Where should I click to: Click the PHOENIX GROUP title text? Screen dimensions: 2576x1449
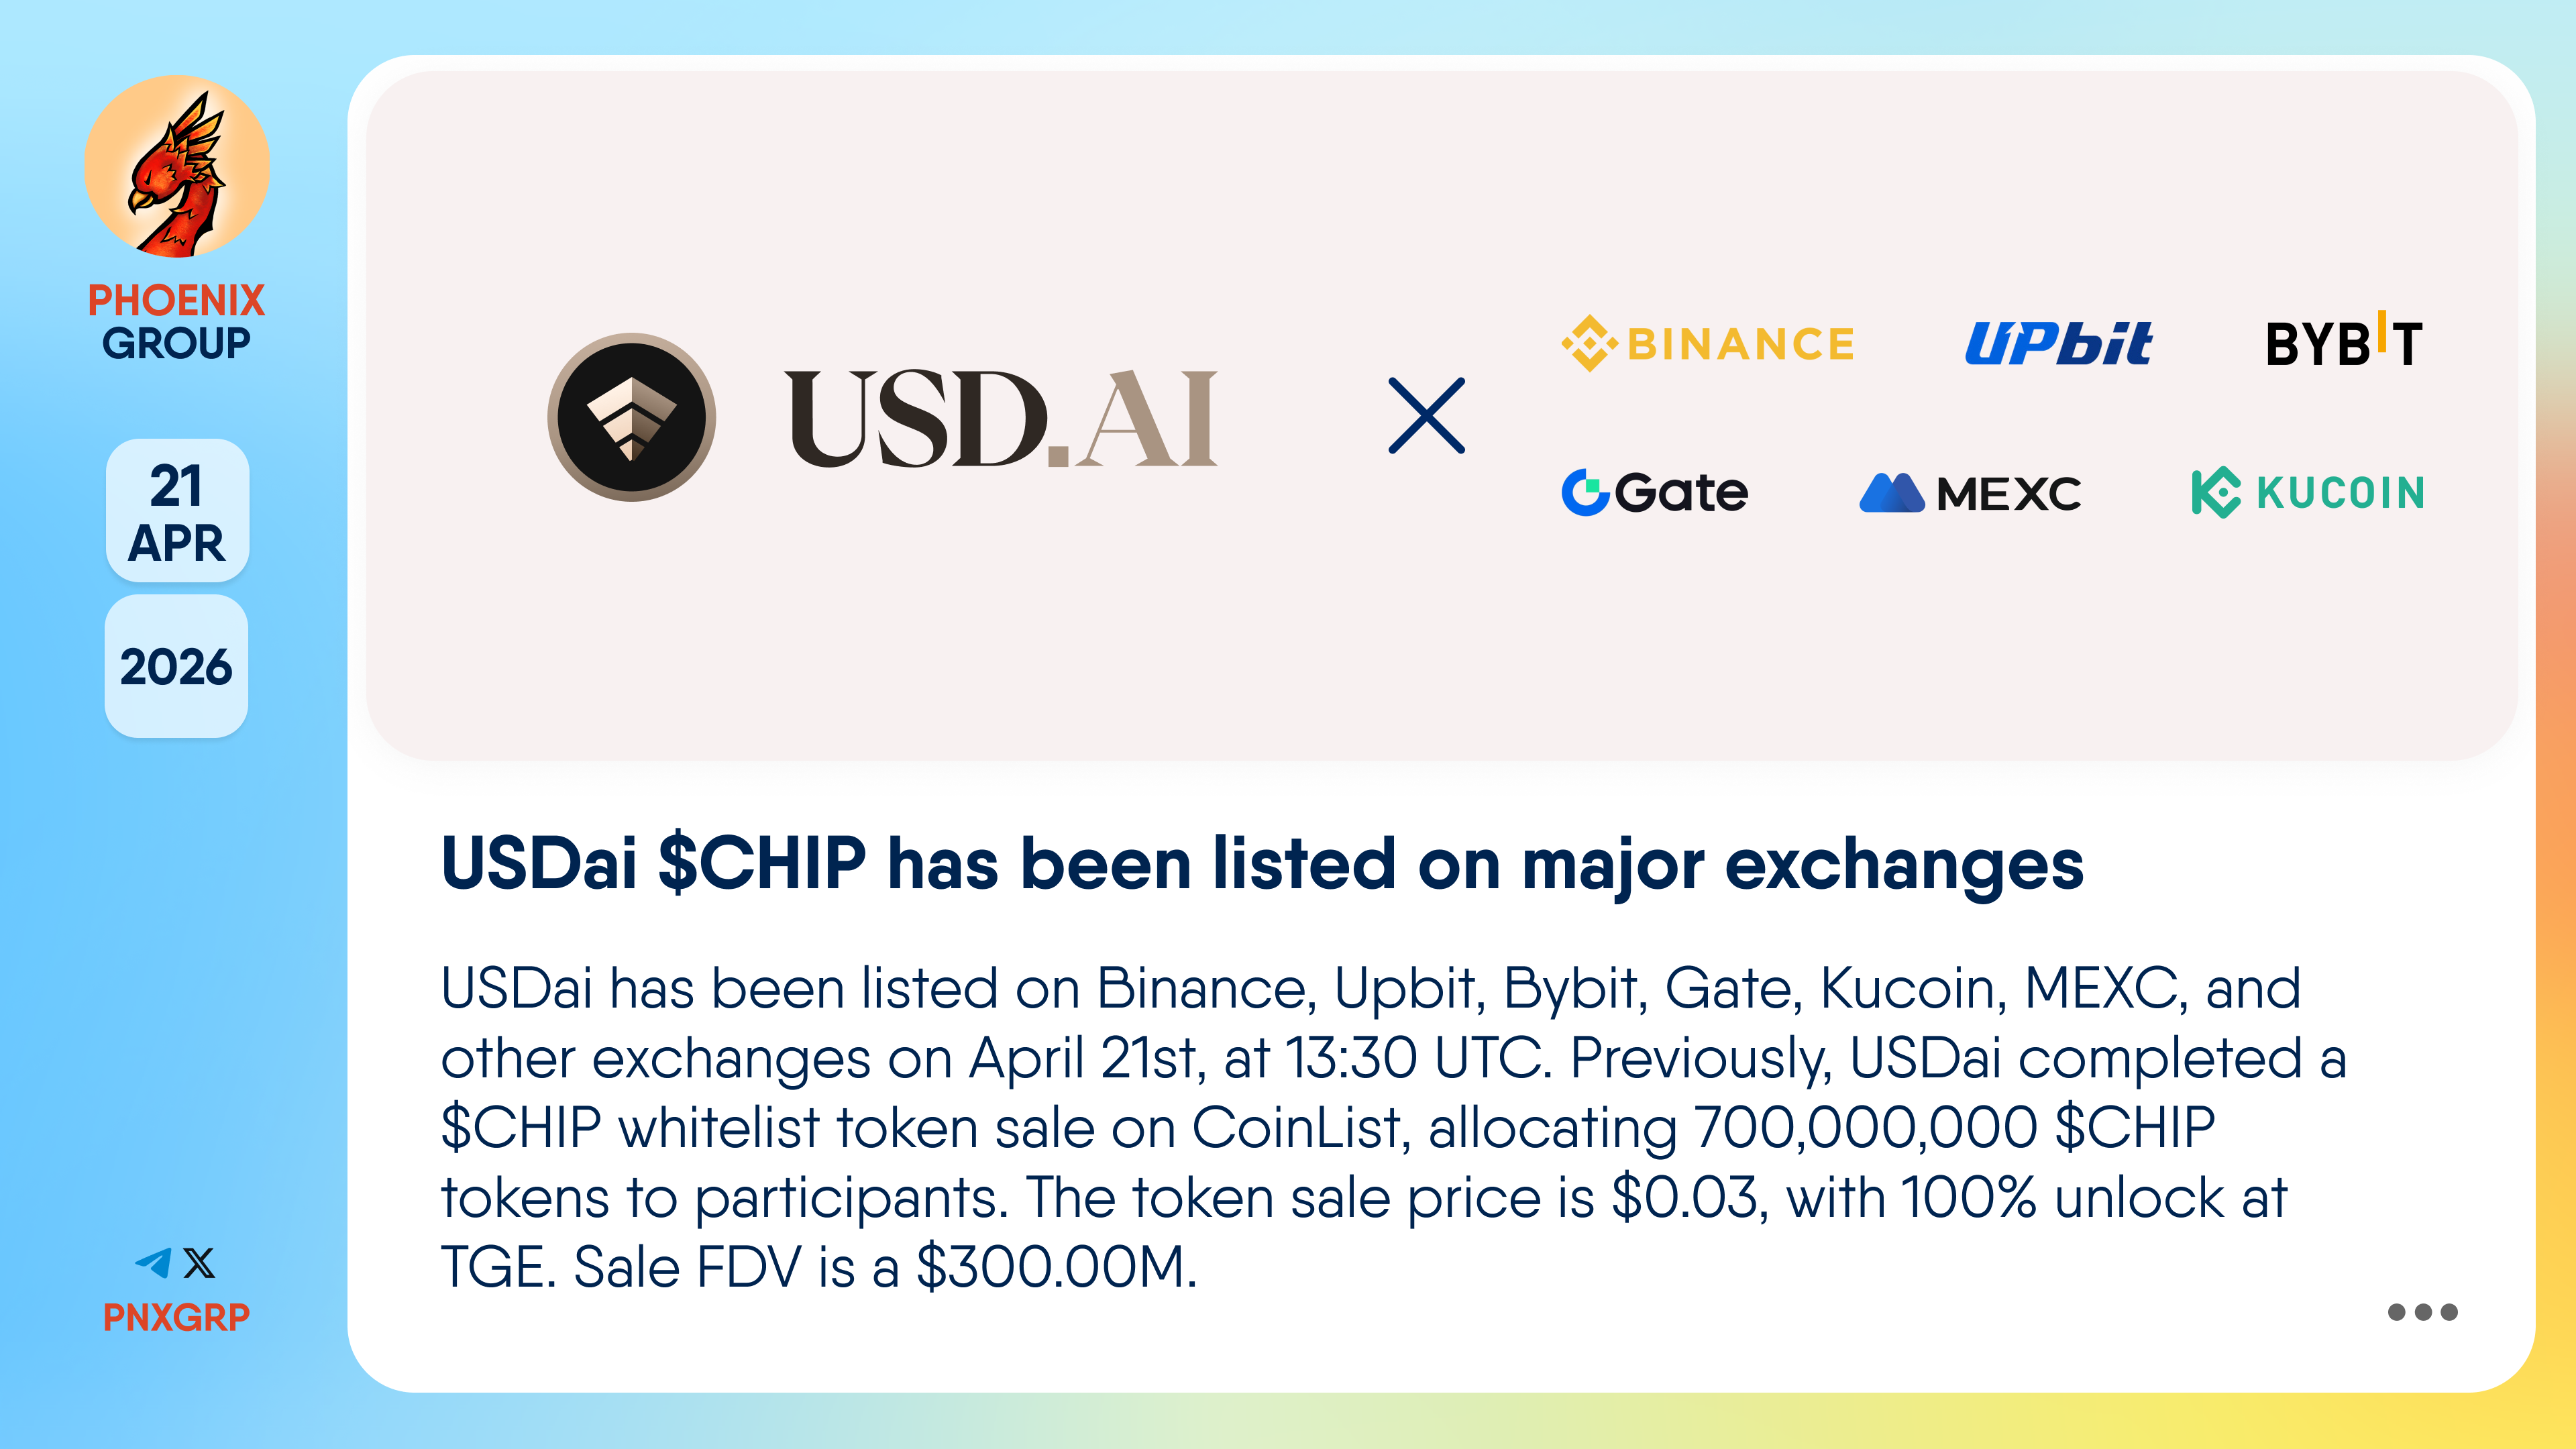click(177, 321)
